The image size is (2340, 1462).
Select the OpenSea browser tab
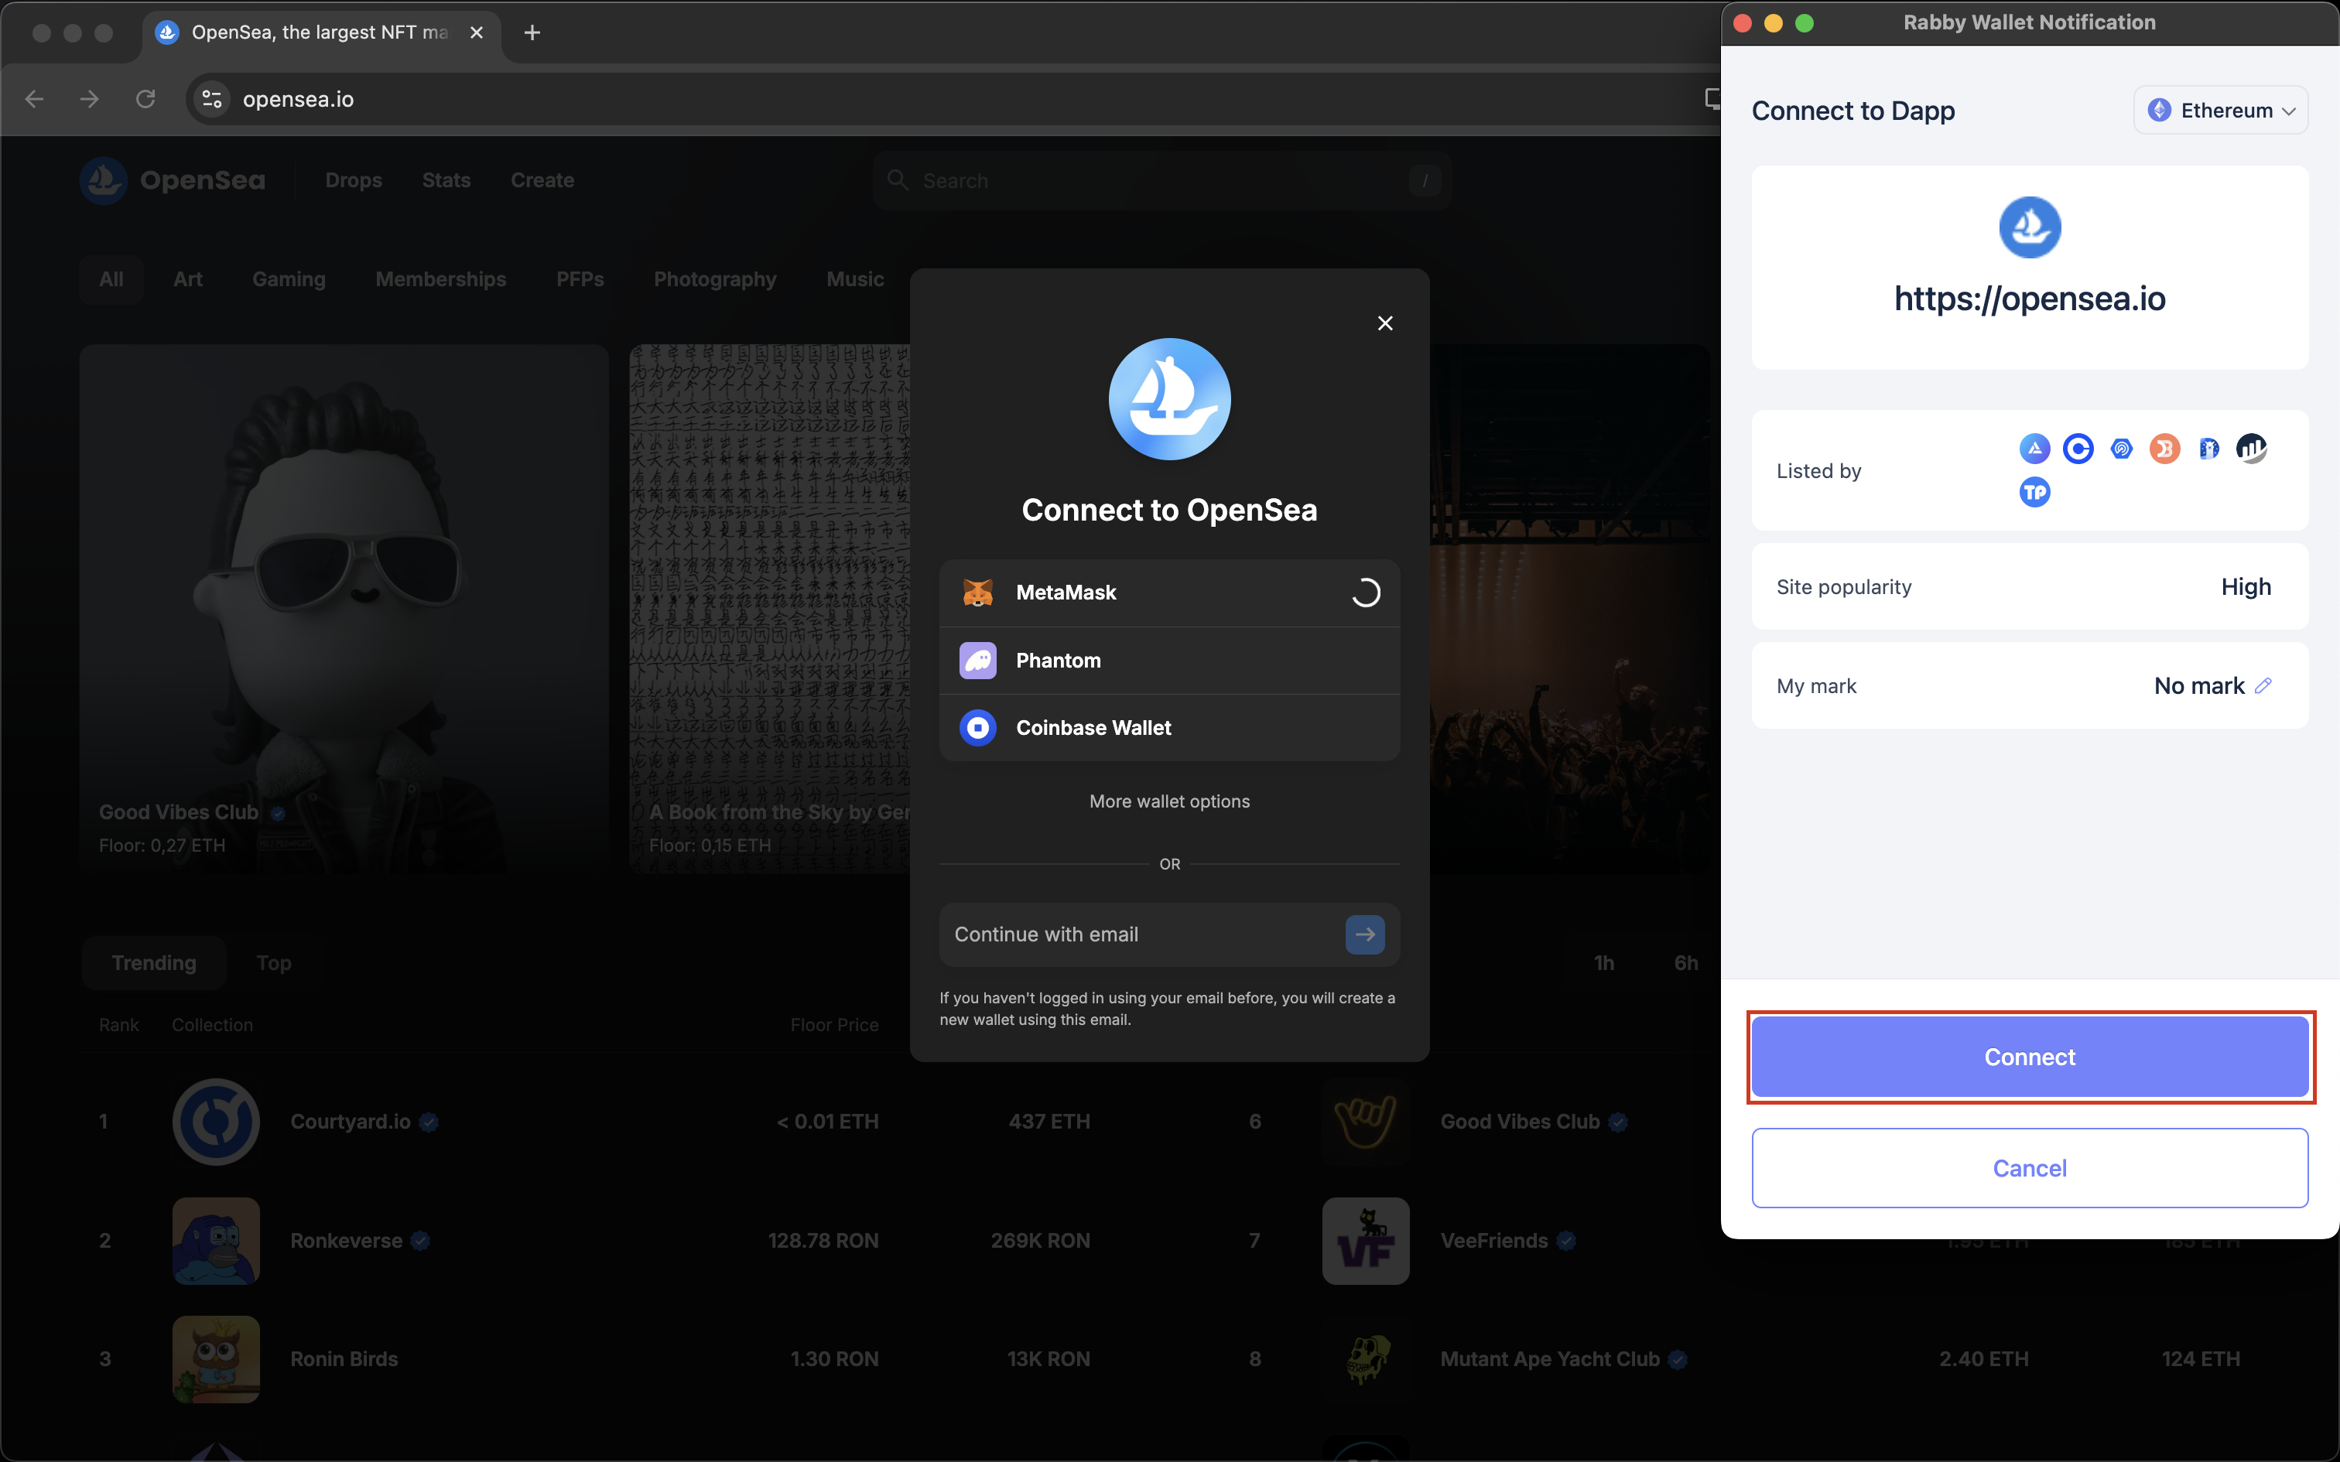point(321,32)
